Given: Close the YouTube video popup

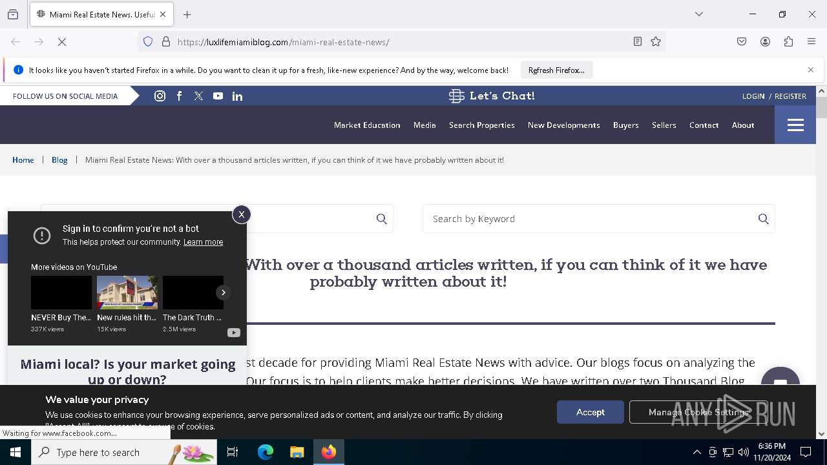Looking at the screenshot, I should coord(241,214).
